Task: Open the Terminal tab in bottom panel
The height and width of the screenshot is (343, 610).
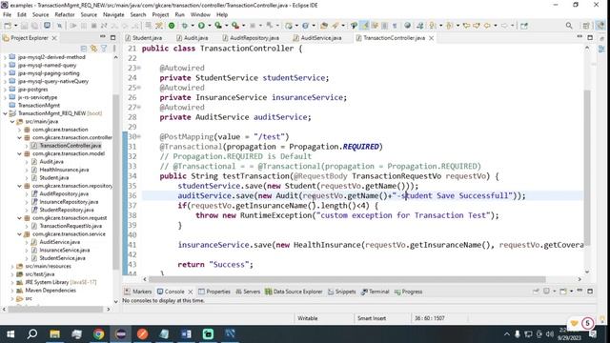Action: [375, 292]
